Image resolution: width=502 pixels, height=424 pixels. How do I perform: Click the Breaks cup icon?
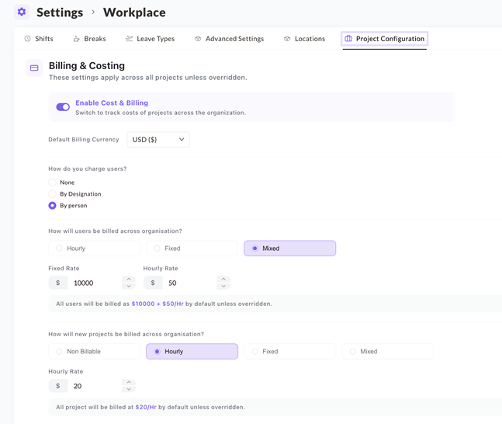(77, 39)
